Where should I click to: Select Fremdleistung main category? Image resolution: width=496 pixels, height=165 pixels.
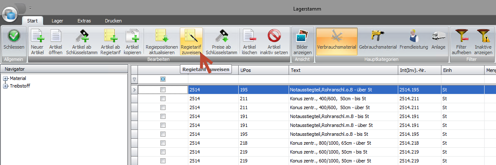(x=413, y=41)
